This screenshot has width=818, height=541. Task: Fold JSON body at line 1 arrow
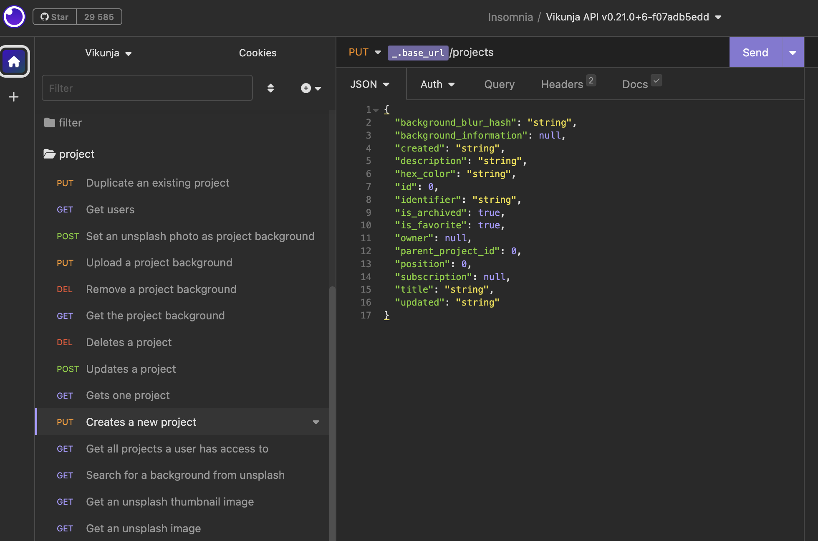(x=376, y=110)
